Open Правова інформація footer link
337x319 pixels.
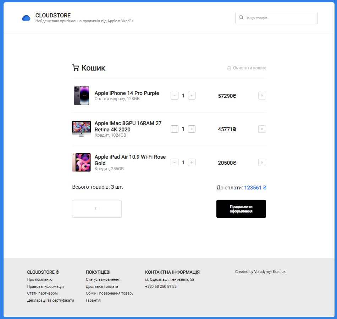(45, 286)
